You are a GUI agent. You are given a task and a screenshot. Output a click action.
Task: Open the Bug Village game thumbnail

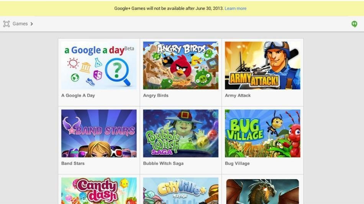(262, 133)
